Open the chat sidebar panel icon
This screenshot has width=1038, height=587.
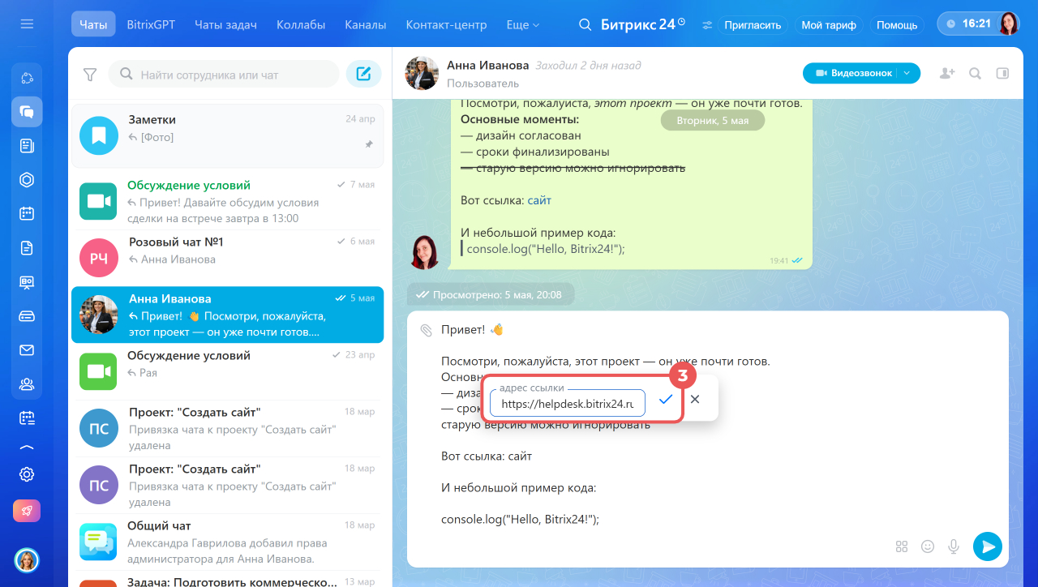pos(1002,73)
